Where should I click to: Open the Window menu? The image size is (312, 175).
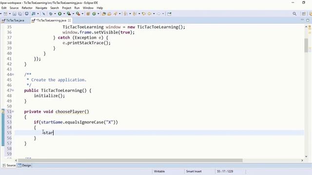pyautogui.click(x=88, y=8)
